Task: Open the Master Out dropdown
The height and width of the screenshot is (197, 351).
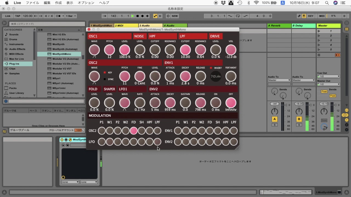Action: 329,84
